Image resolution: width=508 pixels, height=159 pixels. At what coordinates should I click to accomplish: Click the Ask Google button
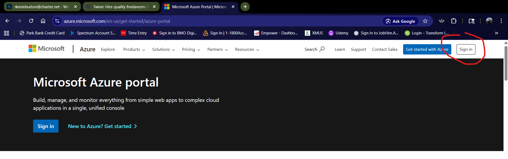point(400,21)
